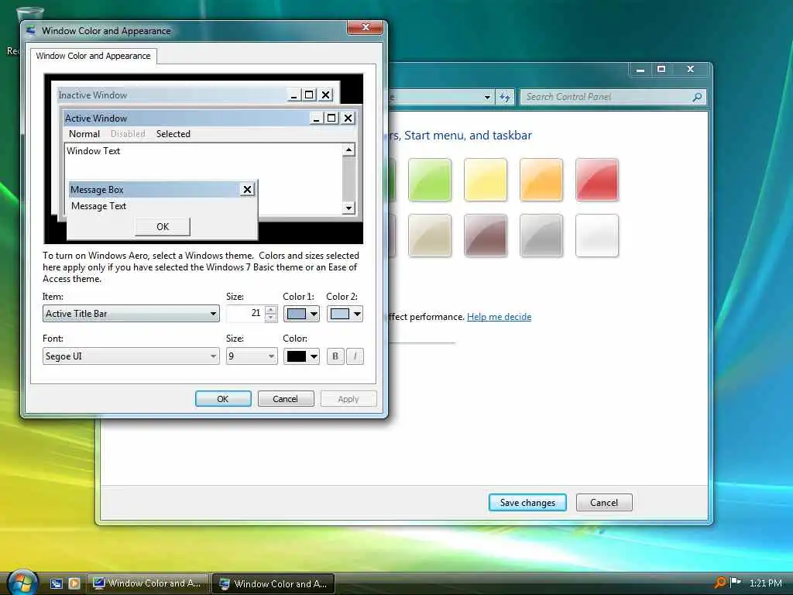This screenshot has width=793, height=595.
Task: Click Inactive Window preview close icon
Action: coord(326,95)
